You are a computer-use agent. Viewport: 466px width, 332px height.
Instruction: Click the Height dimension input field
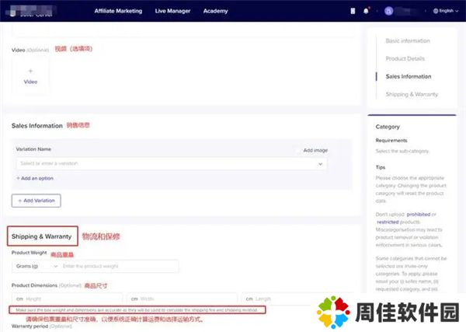(71, 299)
